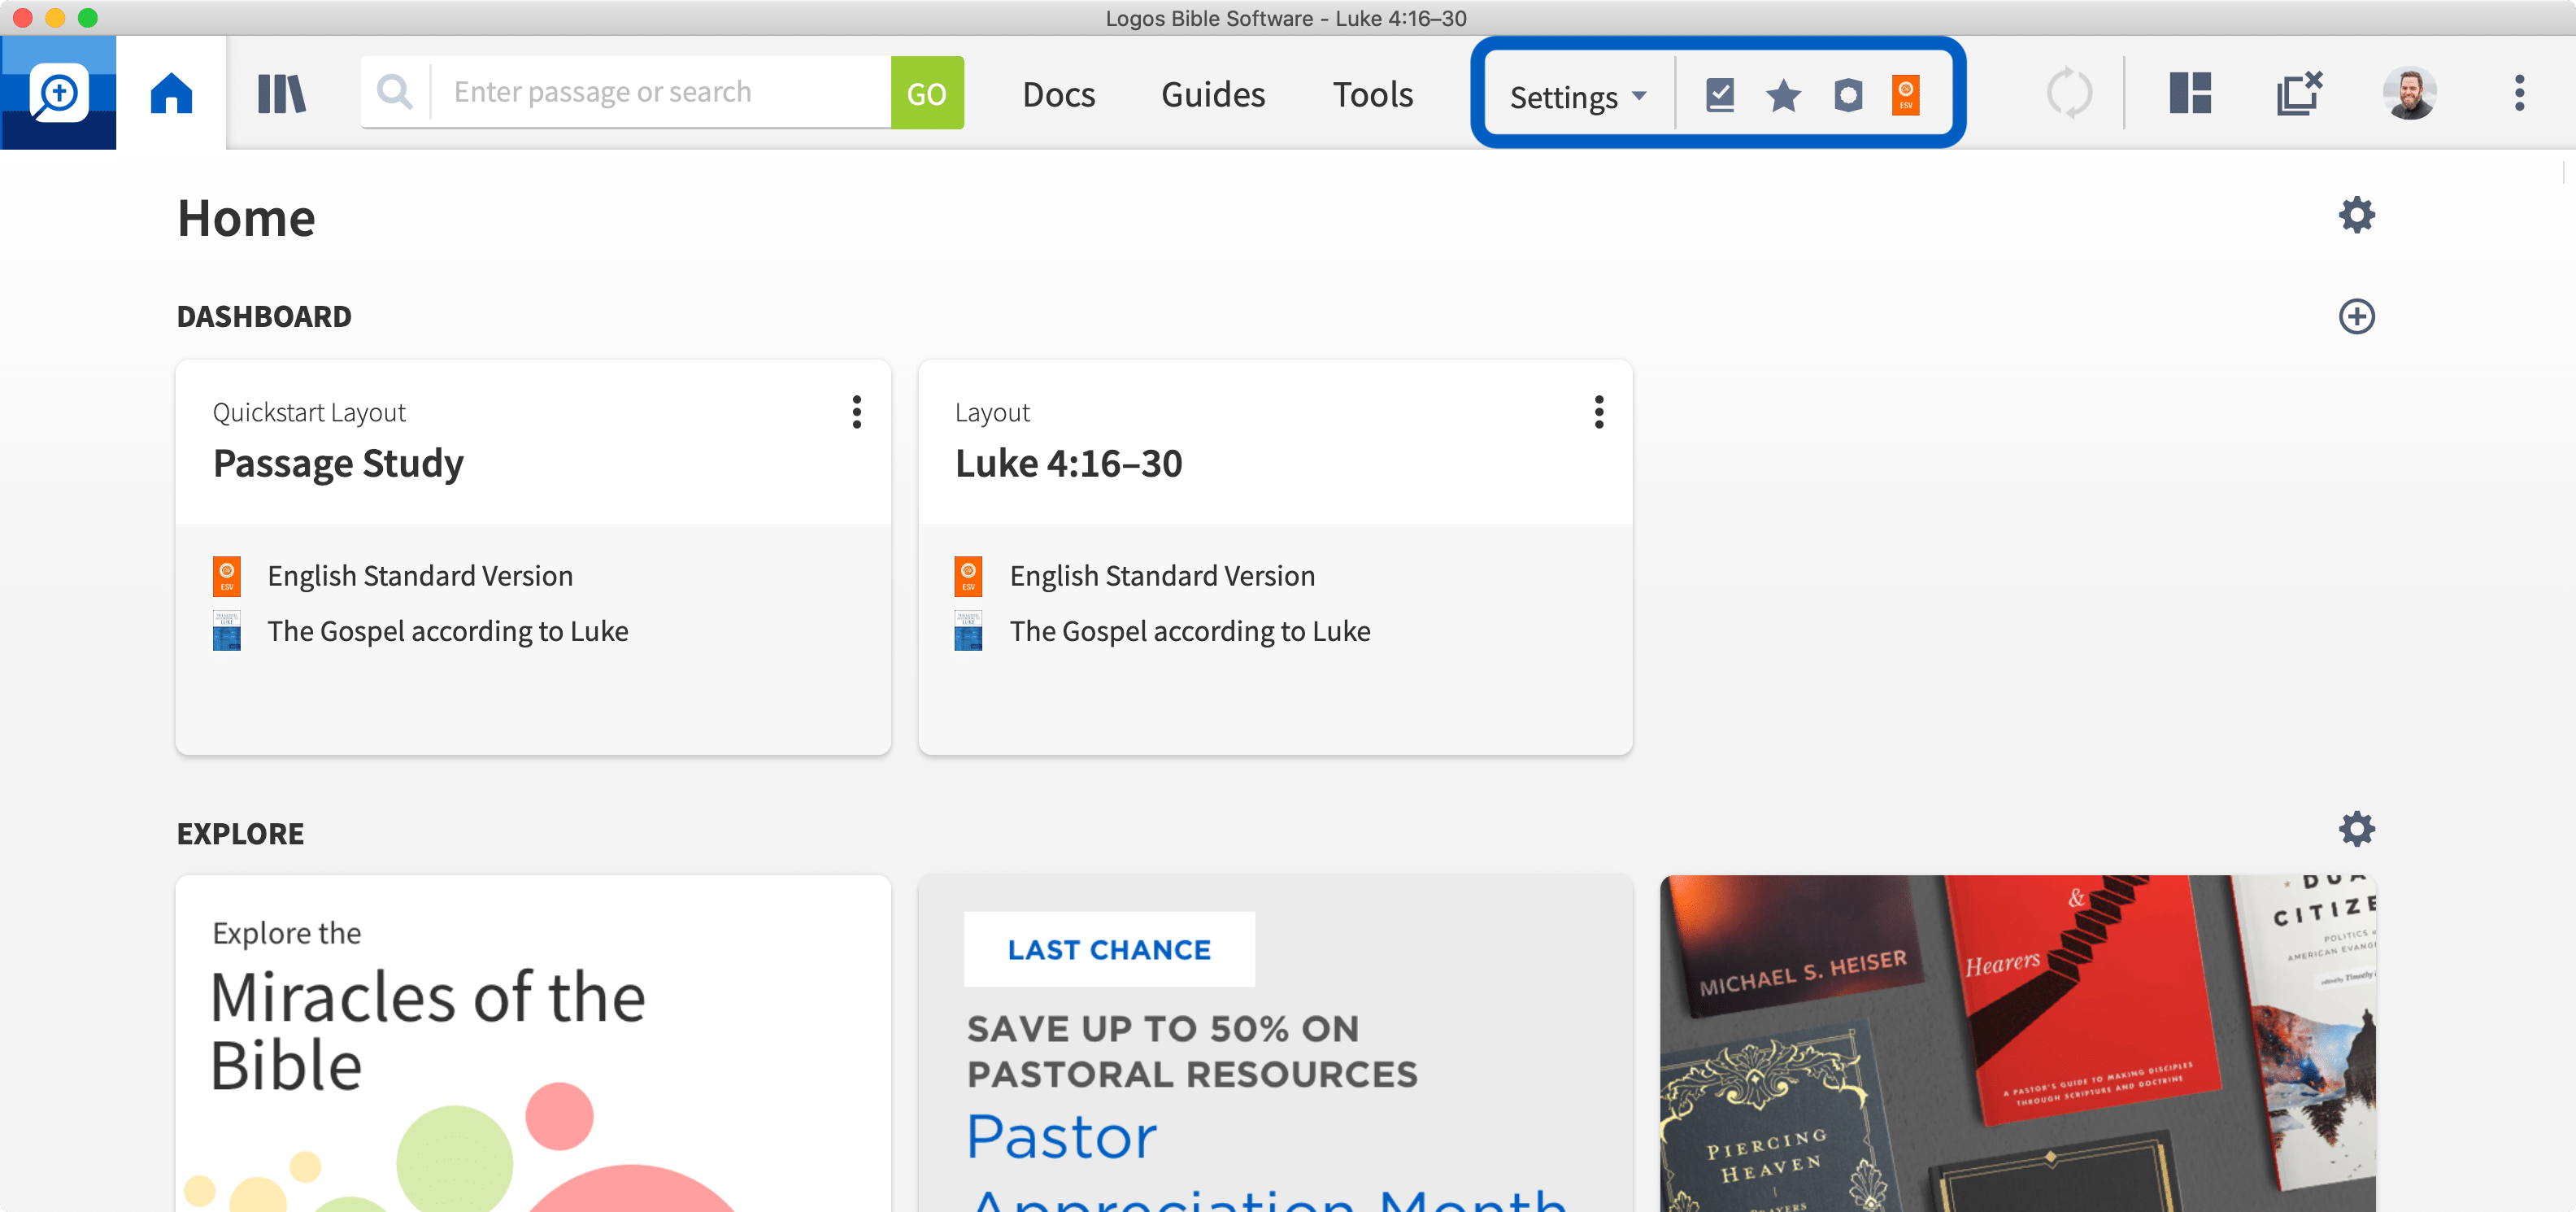Click the hexagon shortcut icon

click(1848, 95)
